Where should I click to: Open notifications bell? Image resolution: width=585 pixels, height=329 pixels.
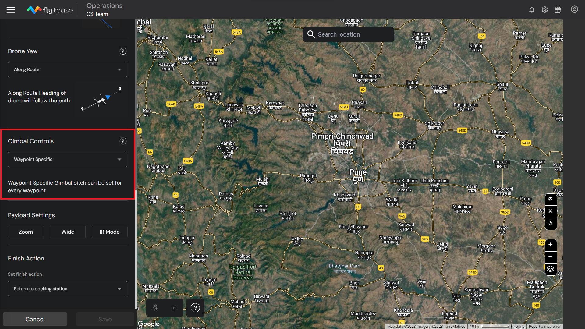[532, 10]
